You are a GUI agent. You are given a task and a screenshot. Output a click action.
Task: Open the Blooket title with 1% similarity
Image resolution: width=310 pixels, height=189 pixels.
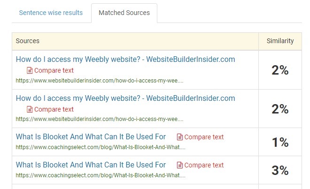[91, 137]
